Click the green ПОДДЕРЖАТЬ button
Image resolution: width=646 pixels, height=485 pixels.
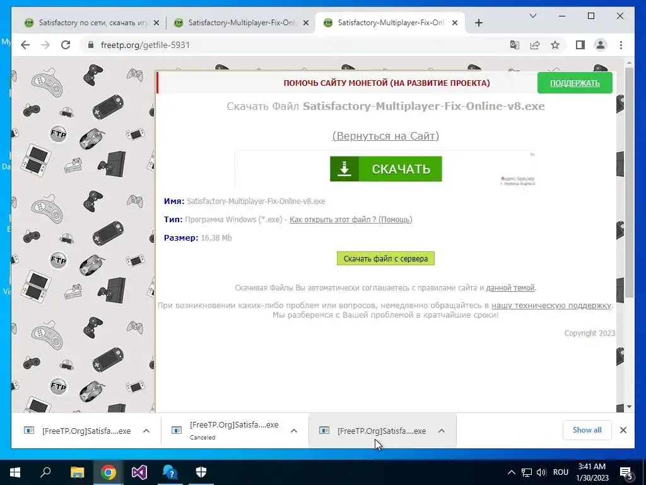click(x=575, y=83)
